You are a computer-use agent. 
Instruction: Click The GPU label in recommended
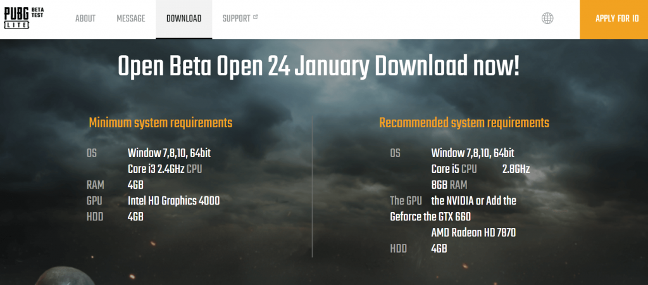(x=406, y=201)
